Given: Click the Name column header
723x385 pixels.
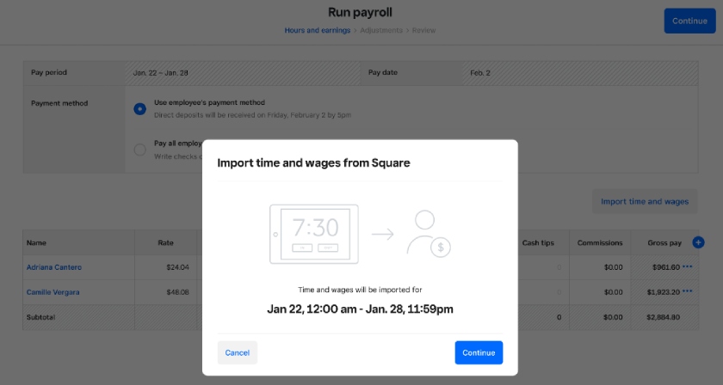Looking at the screenshot, I should (36, 242).
